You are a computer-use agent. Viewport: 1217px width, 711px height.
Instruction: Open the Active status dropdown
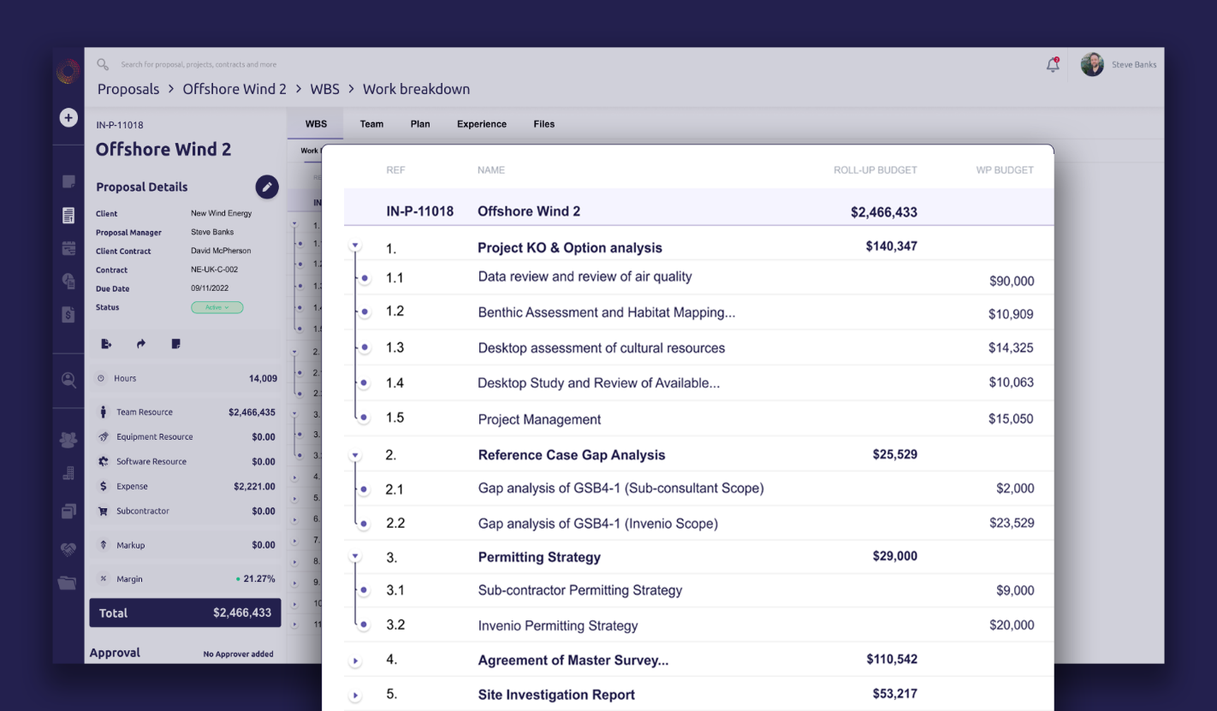pos(217,307)
